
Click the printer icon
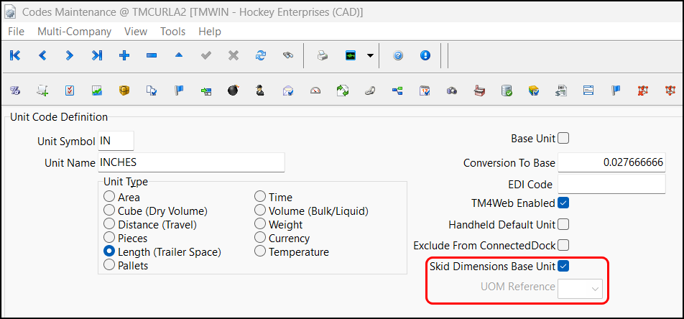pyautogui.click(x=323, y=55)
